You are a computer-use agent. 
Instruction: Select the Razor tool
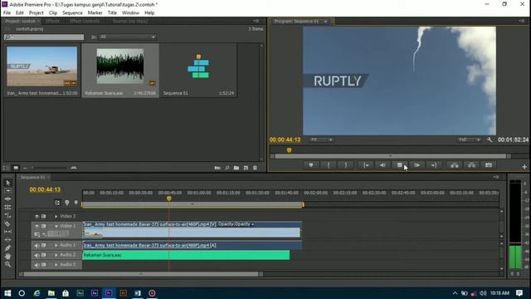(7, 223)
